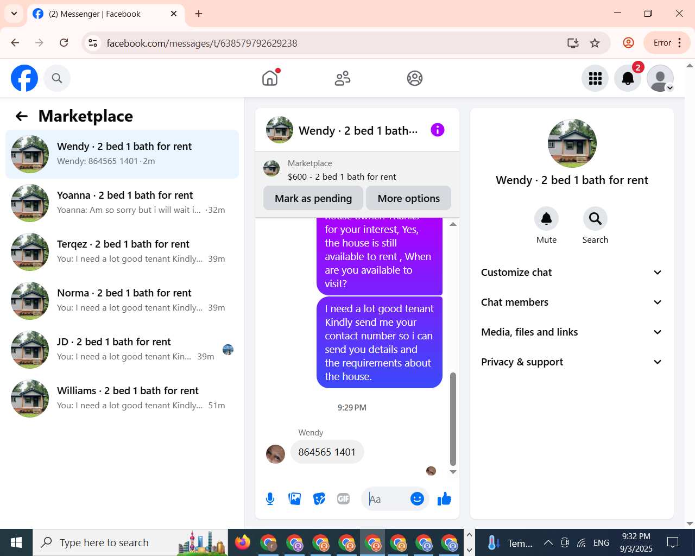Click the Search conversation magnifier icon
This screenshot has height=556, width=695.
tap(595, 218)
